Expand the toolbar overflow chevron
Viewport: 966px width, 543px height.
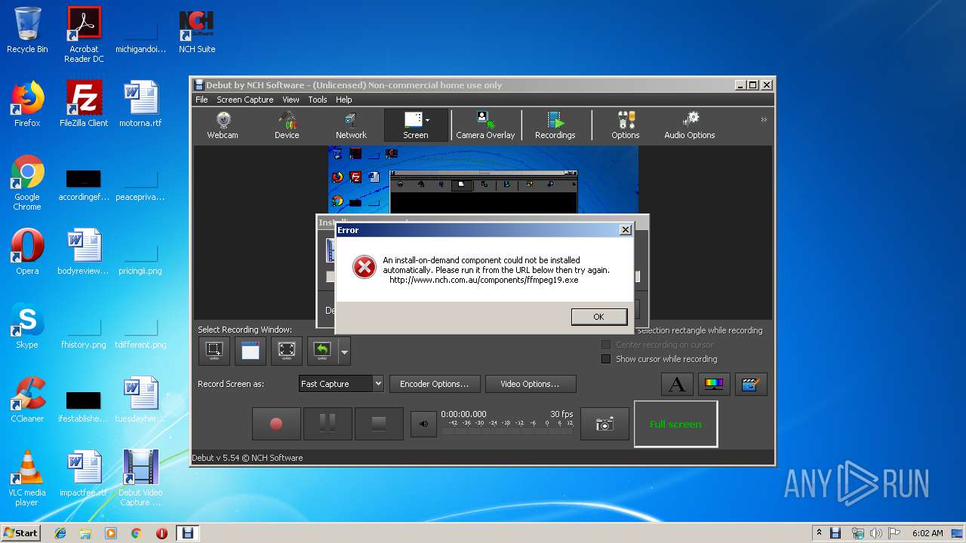pos(764,120)
